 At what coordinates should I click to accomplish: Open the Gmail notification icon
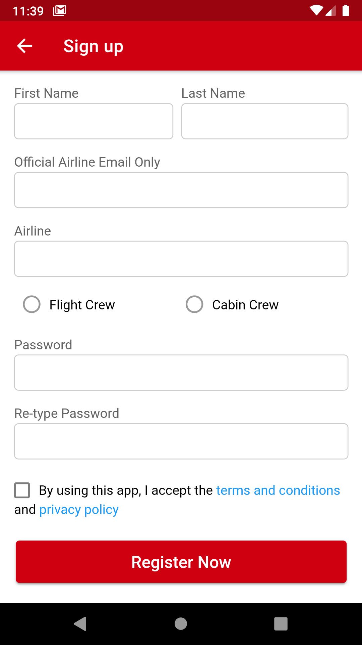(59, 11)
